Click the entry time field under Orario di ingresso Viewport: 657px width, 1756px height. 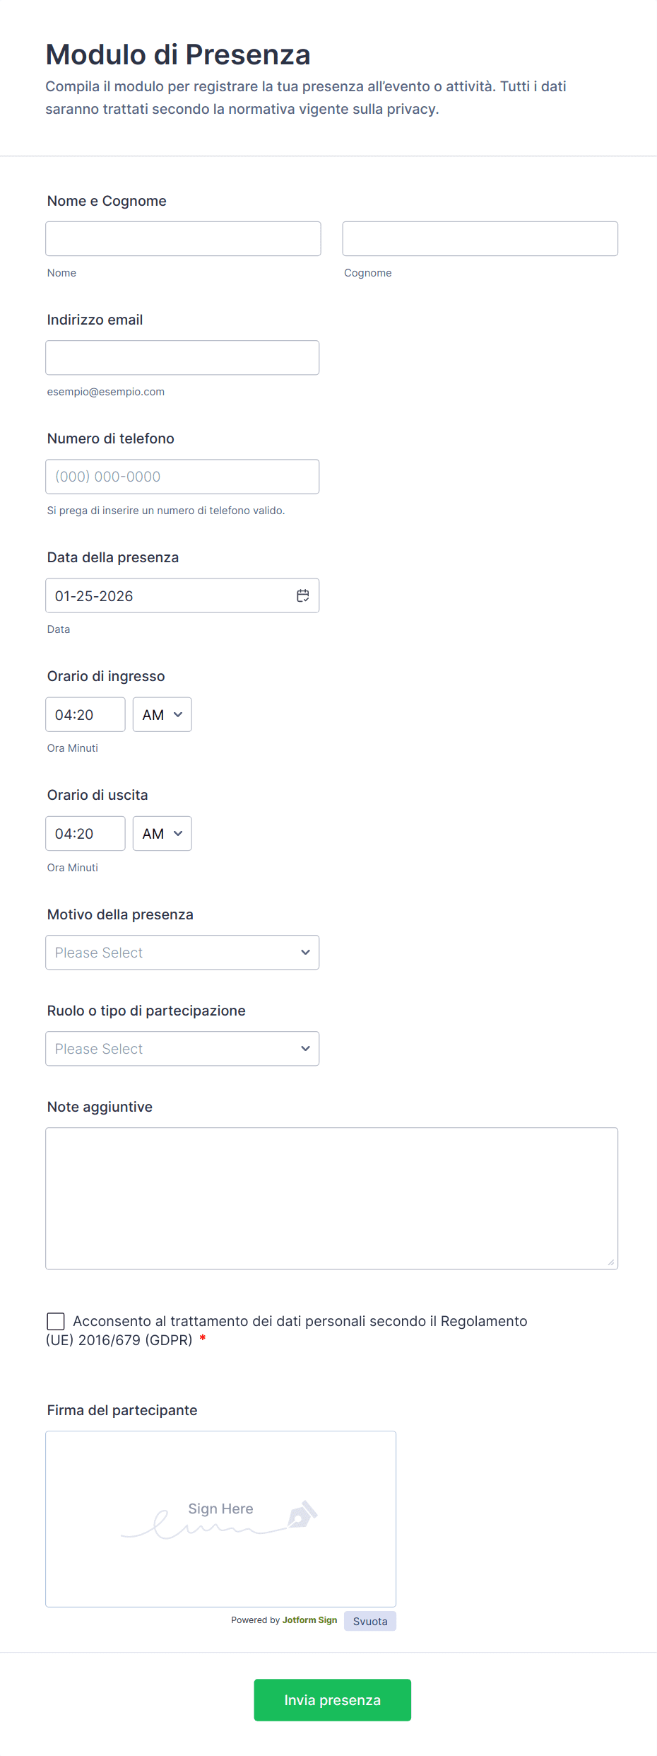coord(85,714)
